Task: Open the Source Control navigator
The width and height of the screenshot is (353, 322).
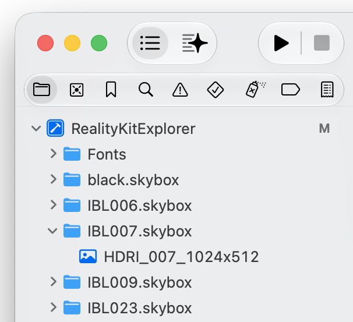Action: point(76,90)
